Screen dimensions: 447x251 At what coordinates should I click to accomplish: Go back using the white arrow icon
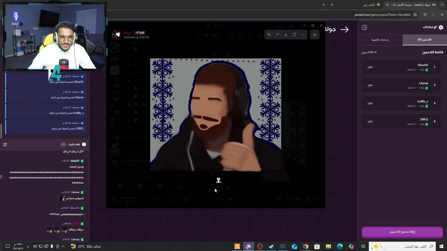[x=344, y=30]
